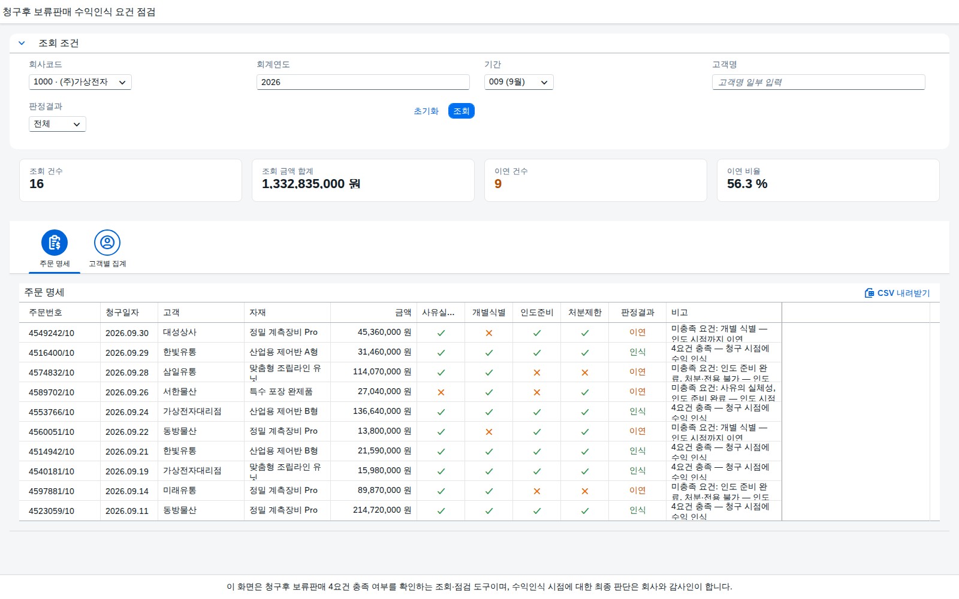Click 처분제한 check mark for order 4560051/10
959x599 pixels.
pyautogui.click(x=585, y=432)
